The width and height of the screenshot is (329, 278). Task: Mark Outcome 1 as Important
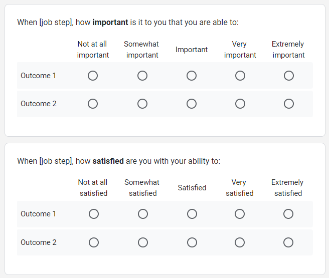coord(192,76)
